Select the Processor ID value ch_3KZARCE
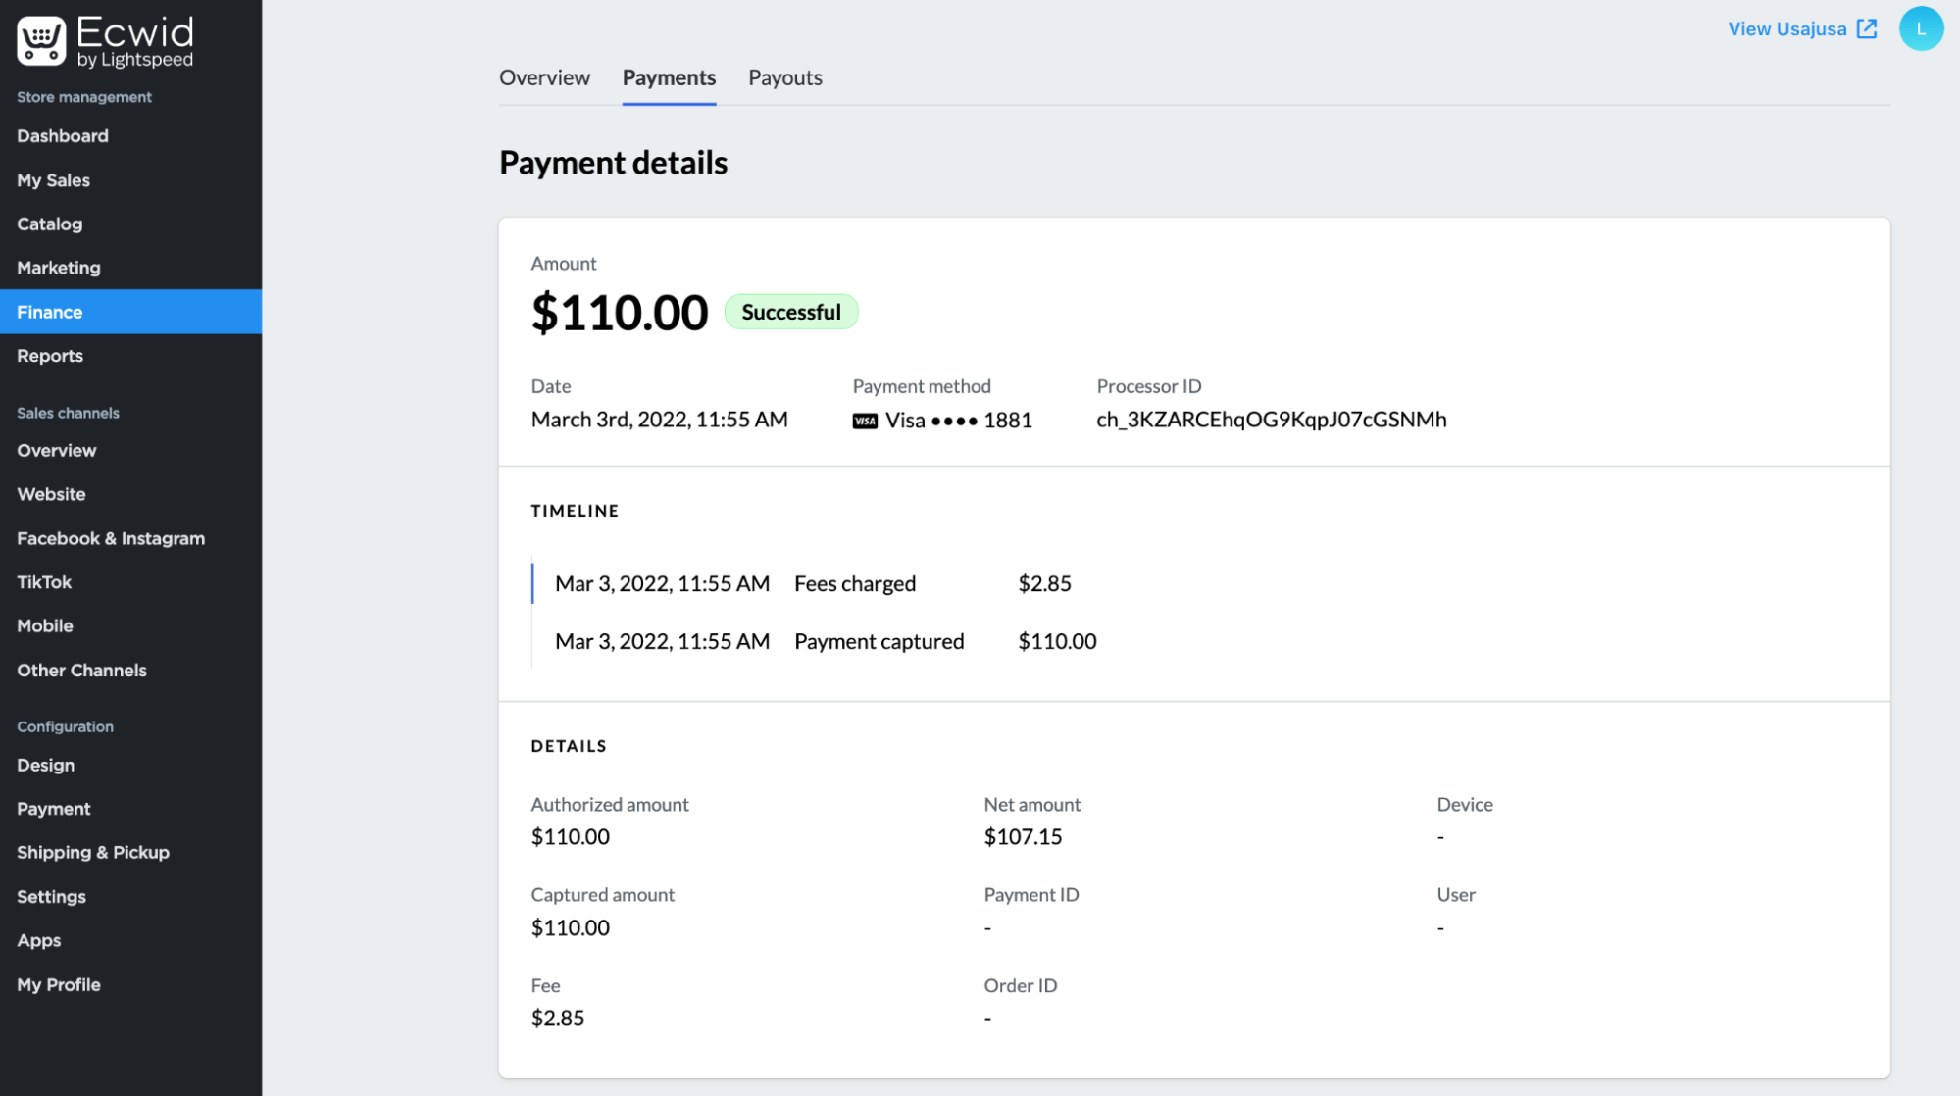Image resolution: width=1960 pixels, height=1096 pixels. [1272, 420]
